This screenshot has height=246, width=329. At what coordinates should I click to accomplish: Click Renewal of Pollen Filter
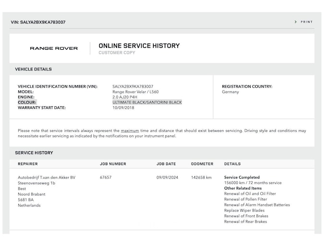click(x=245, y=200)
